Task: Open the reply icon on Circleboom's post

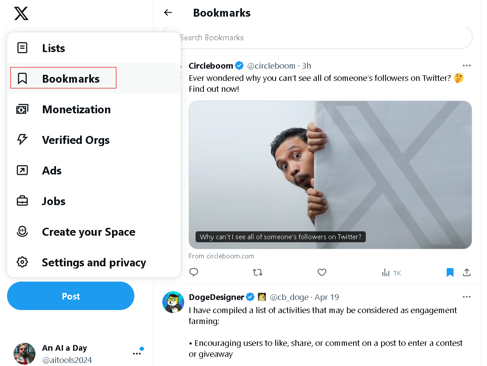Action: pyautogui.click(x=193, y=272)
